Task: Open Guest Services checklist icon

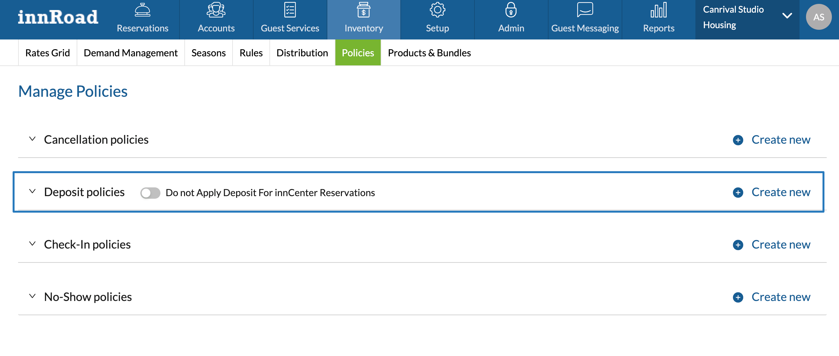Action: (289, 10)
